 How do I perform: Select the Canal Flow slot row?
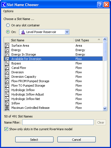click(x=53, y=68)
